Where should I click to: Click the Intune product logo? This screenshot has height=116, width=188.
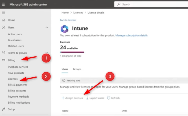pos(65,29)
